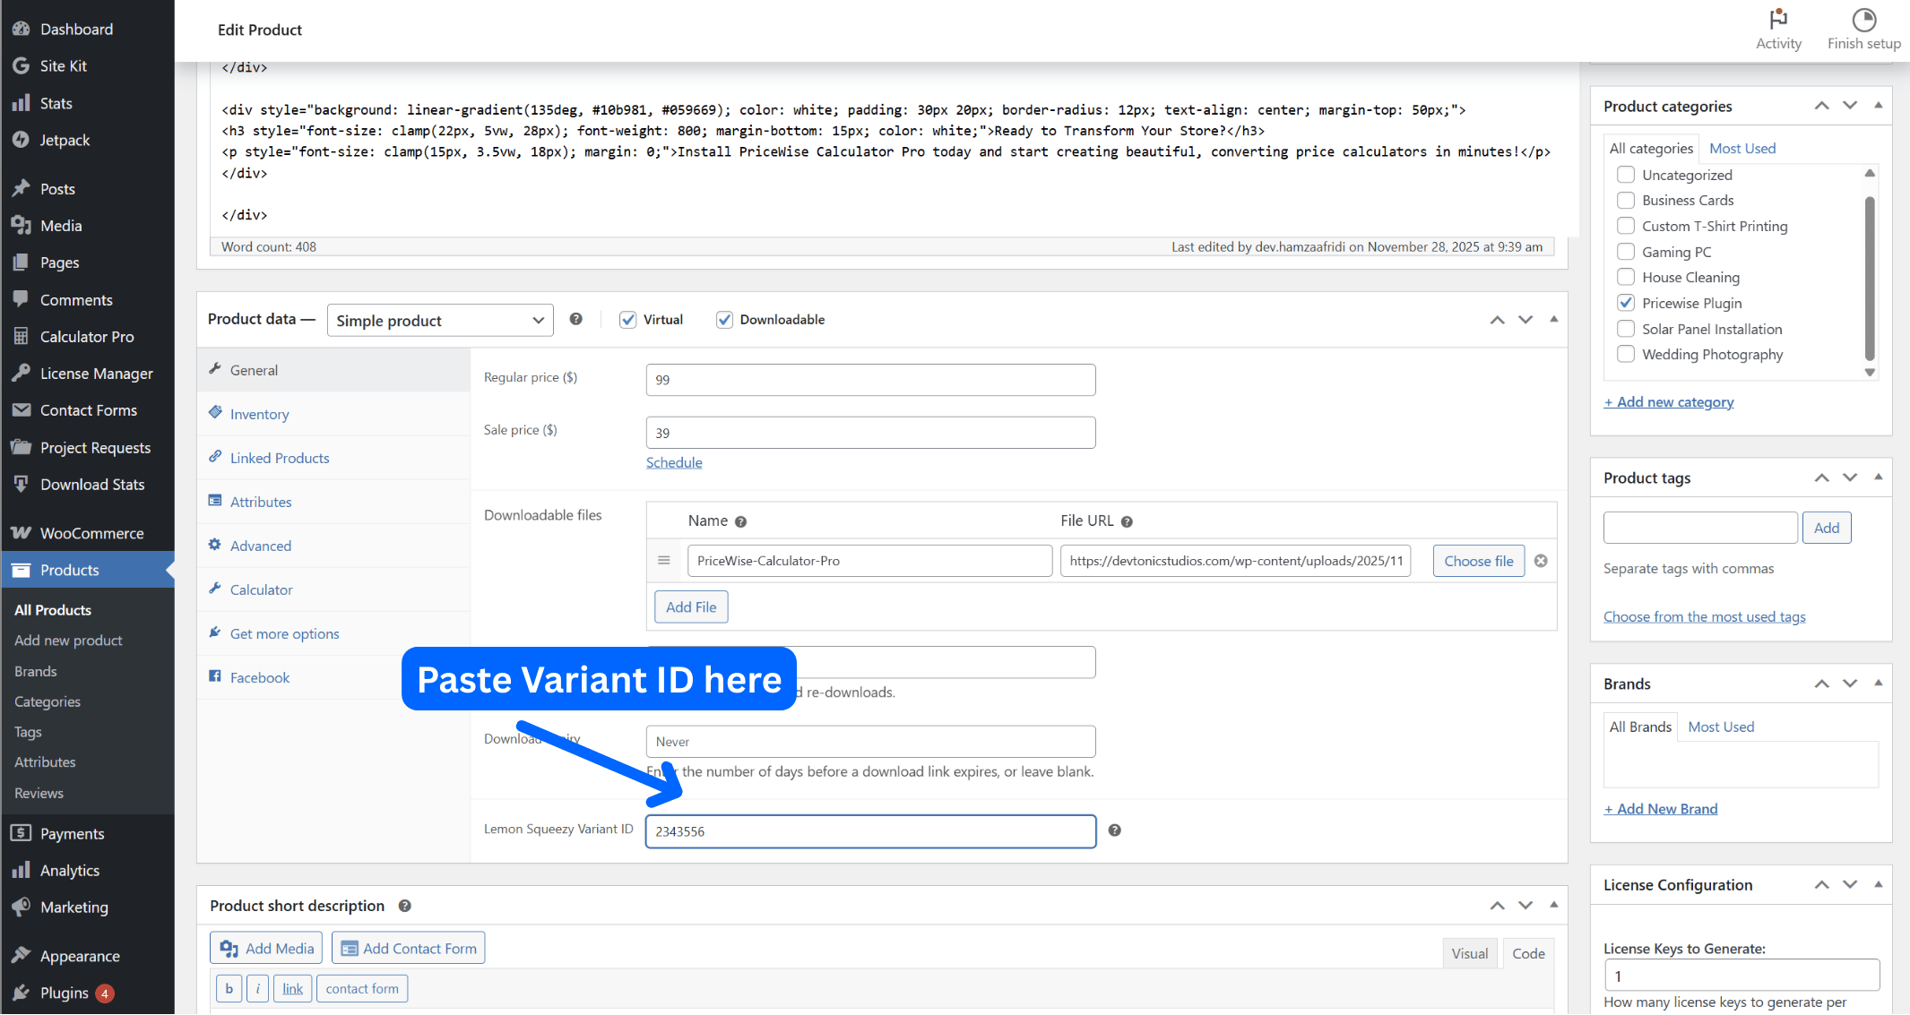Open Download Stats from sidebar
The height and width of the screenshot is (1015, 1910).
pos(91,484)
